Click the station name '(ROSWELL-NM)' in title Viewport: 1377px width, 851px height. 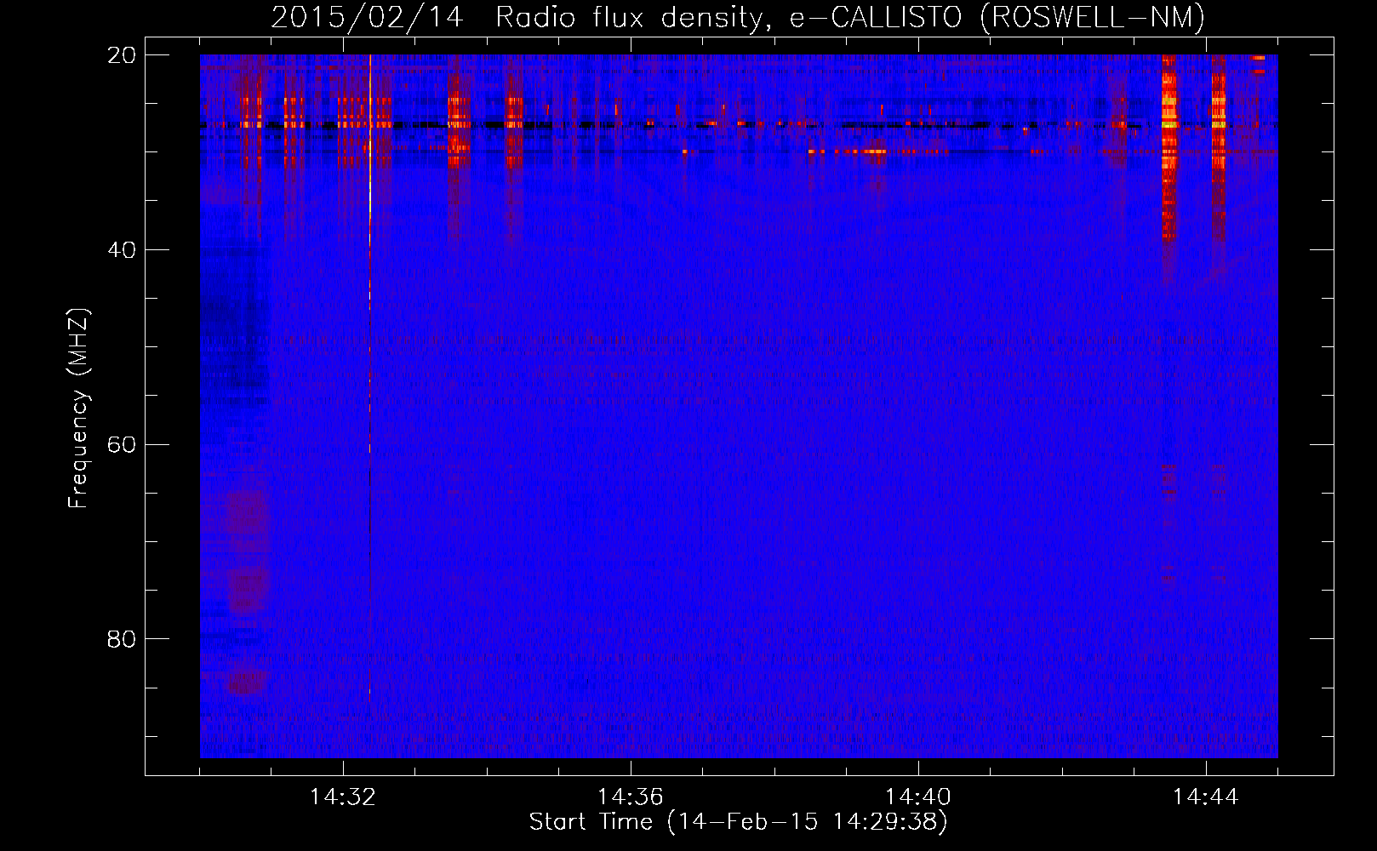pos(1093,18)
